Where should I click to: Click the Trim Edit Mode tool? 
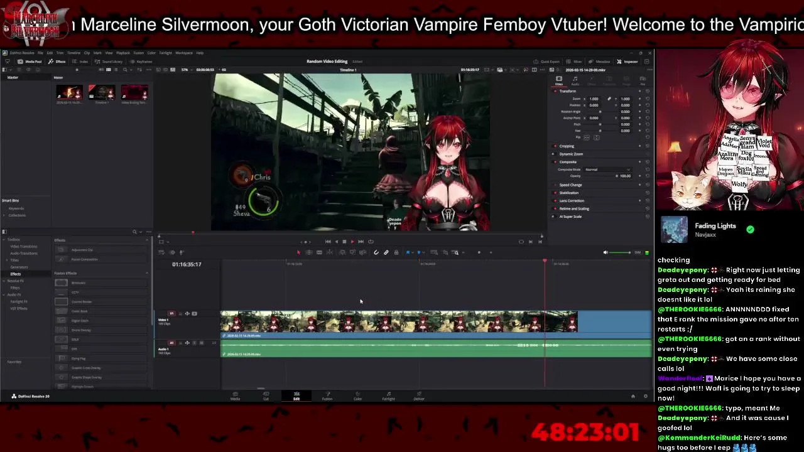tap(309, 252)
